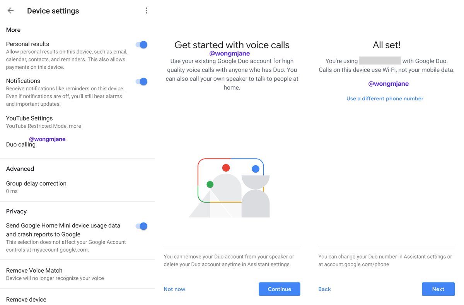Click the Back link
464x305 pixels.
click(x=324, y=289)
